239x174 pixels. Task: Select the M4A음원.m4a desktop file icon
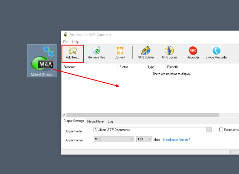[x=42, y=61]
